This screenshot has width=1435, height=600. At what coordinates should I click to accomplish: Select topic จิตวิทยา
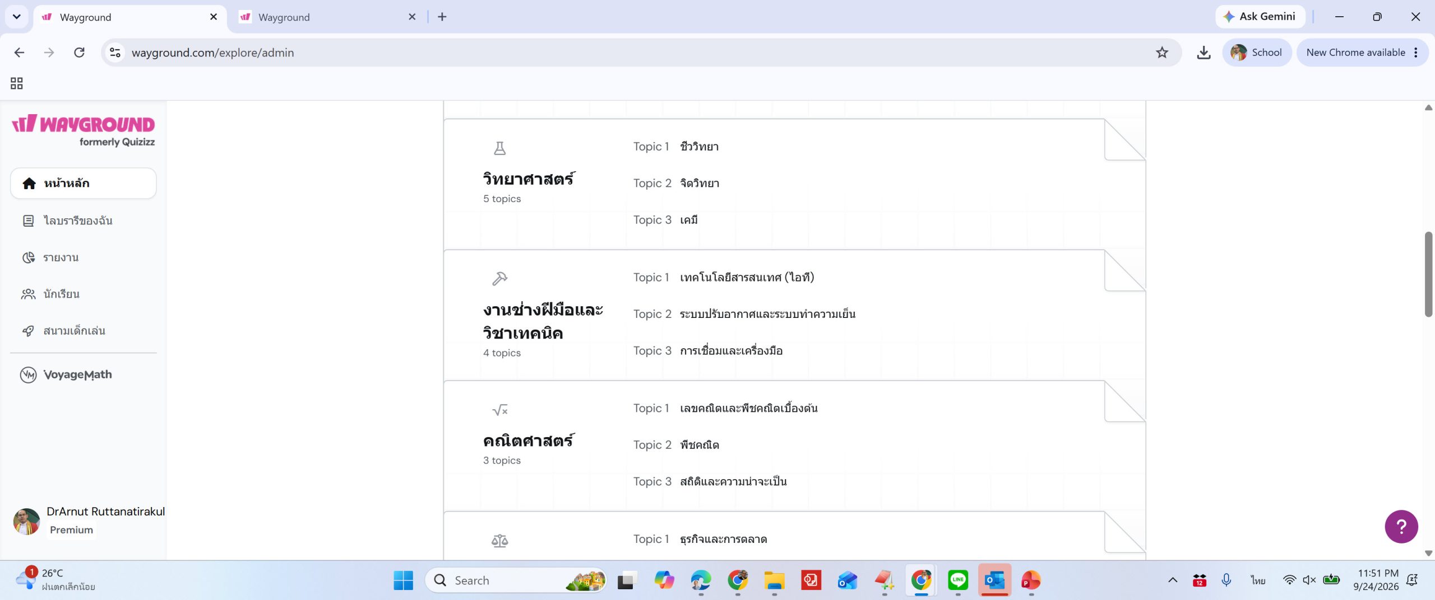coord(700,184)
